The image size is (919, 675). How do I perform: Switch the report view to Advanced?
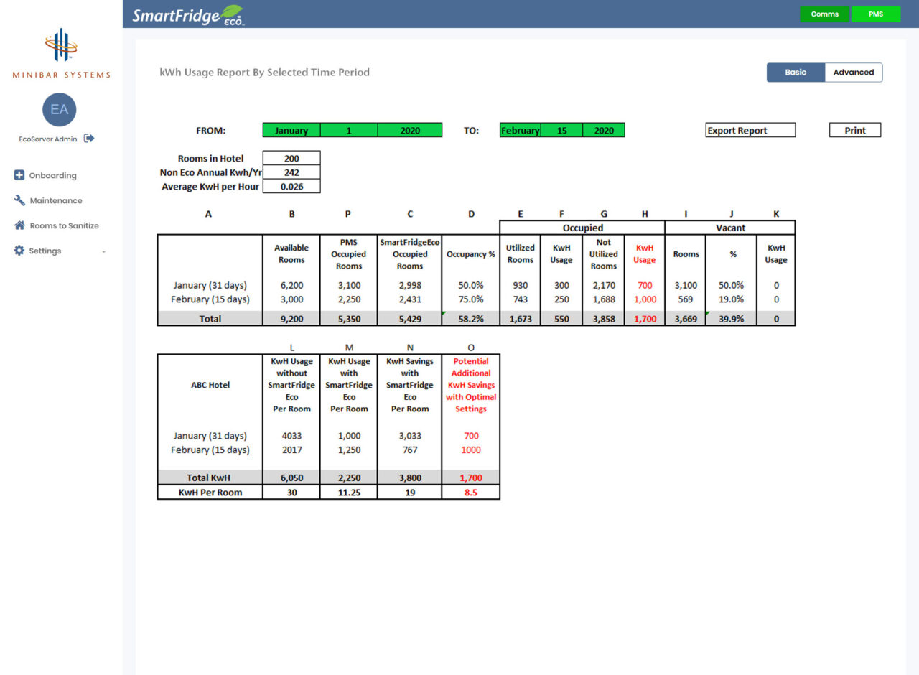point(854,72)
